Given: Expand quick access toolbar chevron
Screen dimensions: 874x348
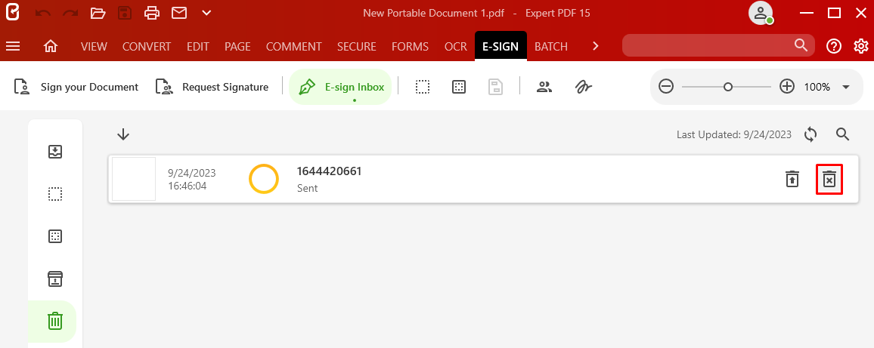Looking at the screenshot, I should (x=206, y=13).
